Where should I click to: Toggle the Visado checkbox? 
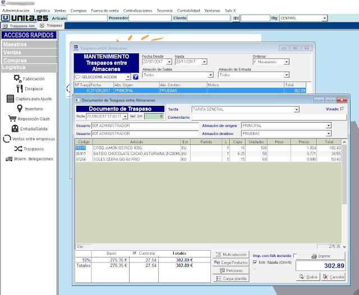click(343, 109)
